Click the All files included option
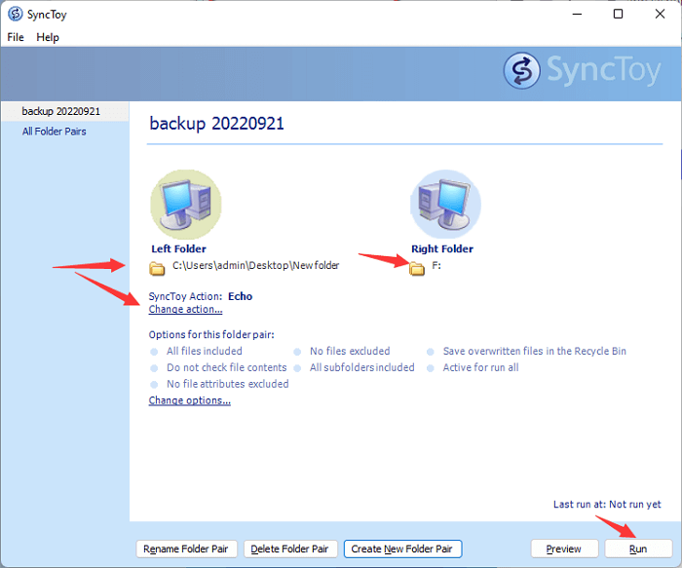 point(204,351)
